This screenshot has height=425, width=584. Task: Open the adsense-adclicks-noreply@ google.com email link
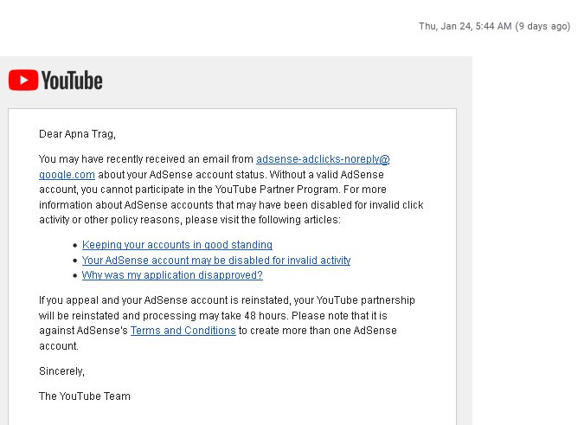click(323, 159)
